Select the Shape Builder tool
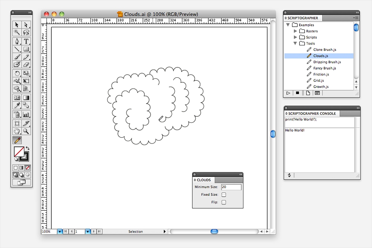The height and width of the screenshot is (248, 372). (x=17, y=88)
